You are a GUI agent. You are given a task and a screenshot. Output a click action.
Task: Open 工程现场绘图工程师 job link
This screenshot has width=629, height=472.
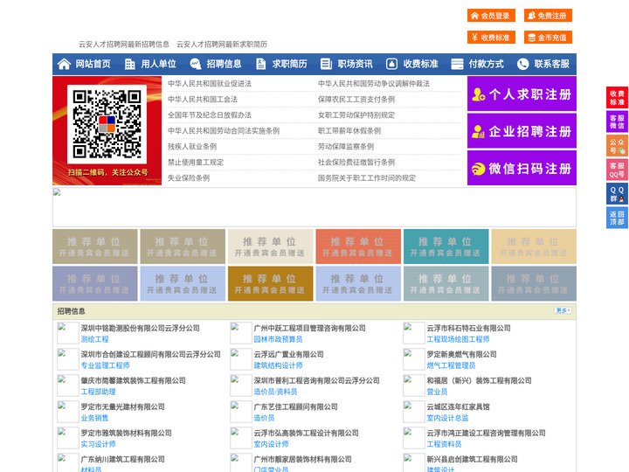tap(458, 339)
